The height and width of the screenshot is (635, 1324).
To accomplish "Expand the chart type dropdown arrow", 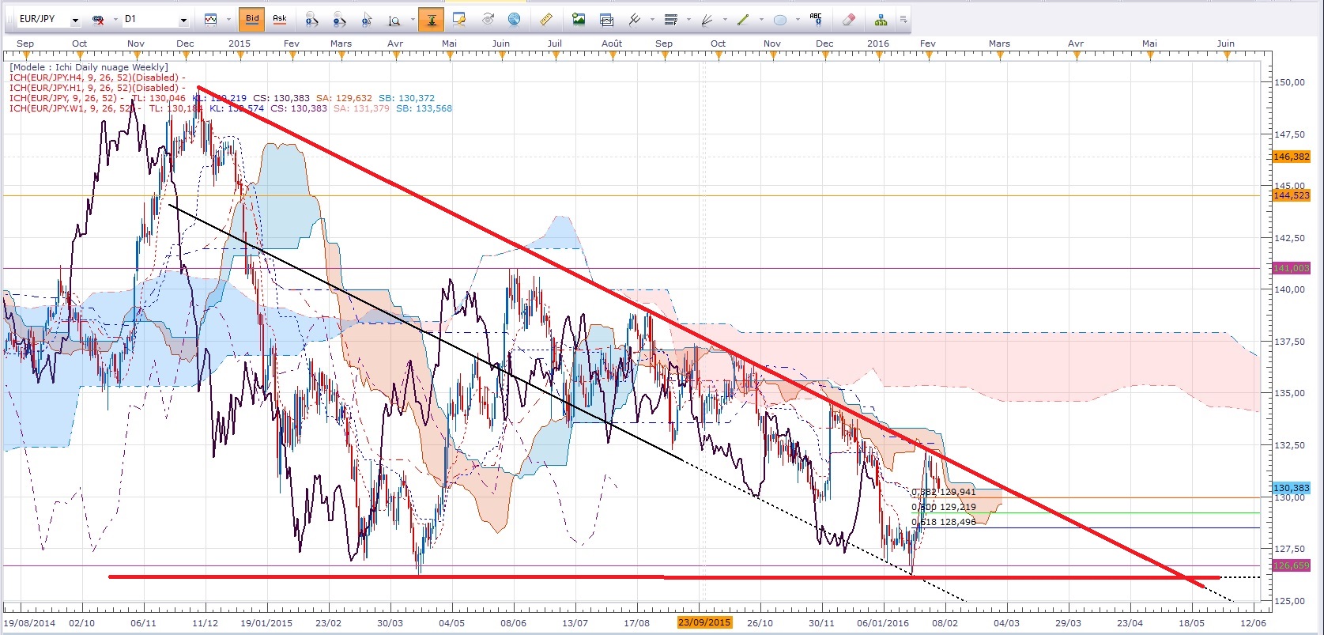I will (x=228, y=19).
